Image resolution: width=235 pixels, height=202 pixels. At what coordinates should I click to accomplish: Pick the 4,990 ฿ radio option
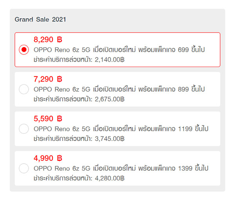tap(24, 168)
